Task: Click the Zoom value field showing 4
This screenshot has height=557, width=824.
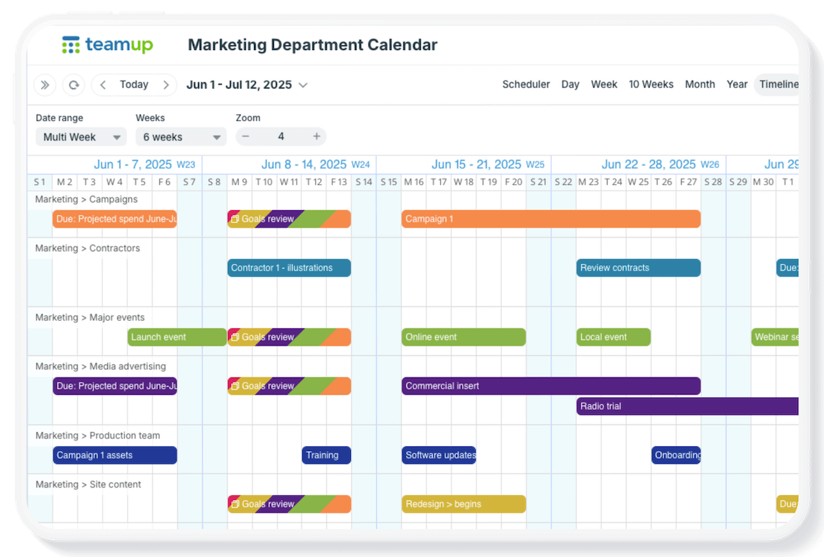Action: click(x=281, y=137)
